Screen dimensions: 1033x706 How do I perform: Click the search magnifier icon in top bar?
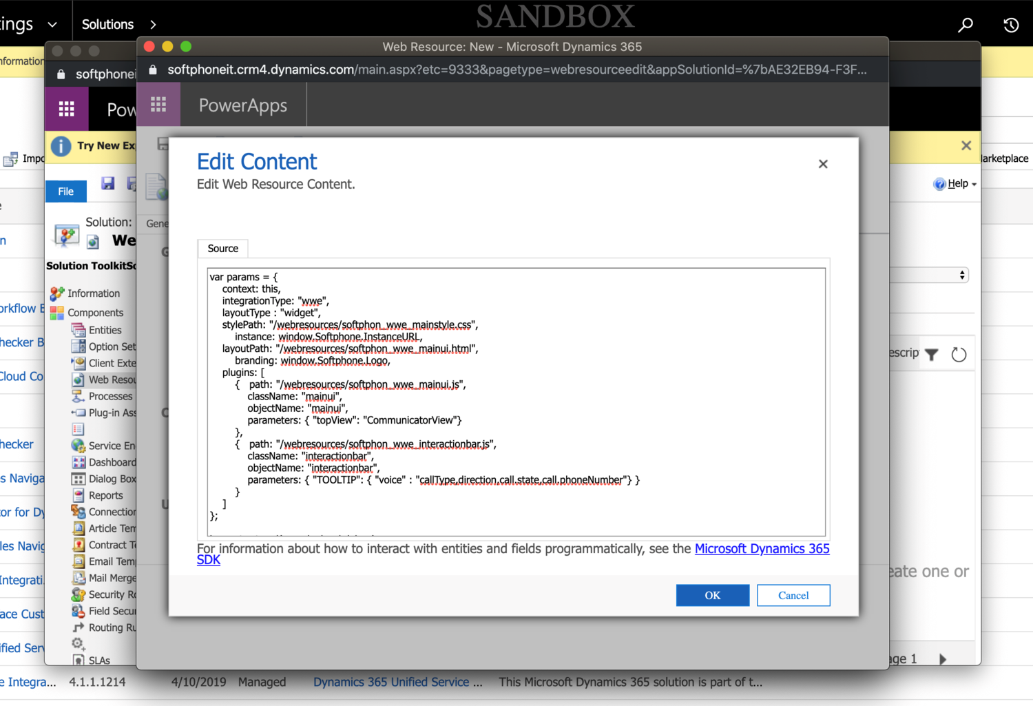click(966, 25)
